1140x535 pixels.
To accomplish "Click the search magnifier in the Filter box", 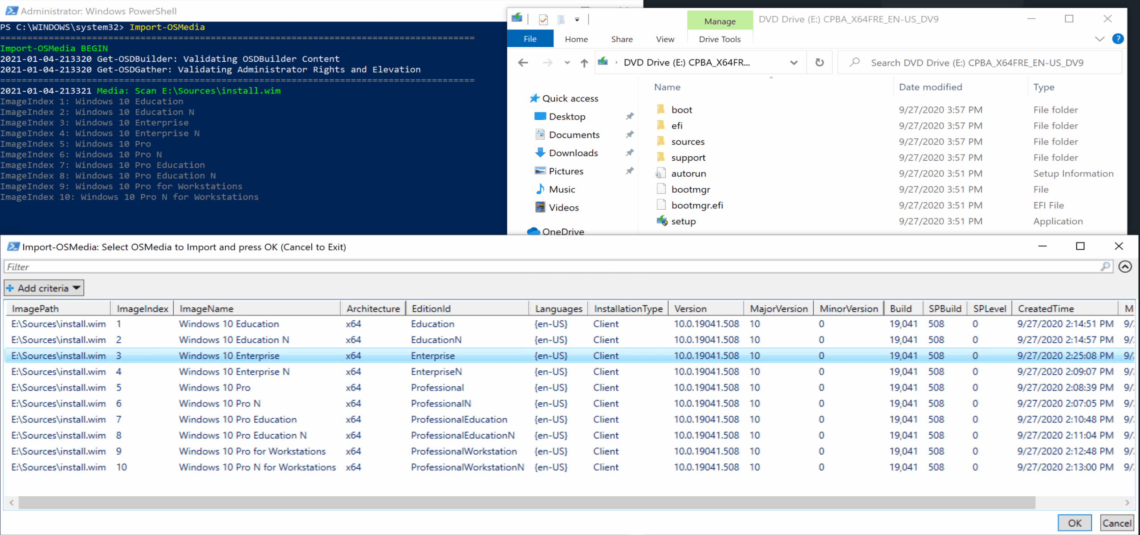I will [x=1105, y=267].
